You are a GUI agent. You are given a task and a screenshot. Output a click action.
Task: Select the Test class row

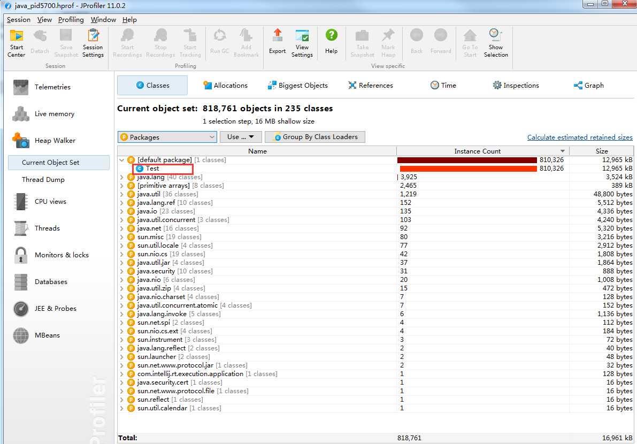point(375,169)
